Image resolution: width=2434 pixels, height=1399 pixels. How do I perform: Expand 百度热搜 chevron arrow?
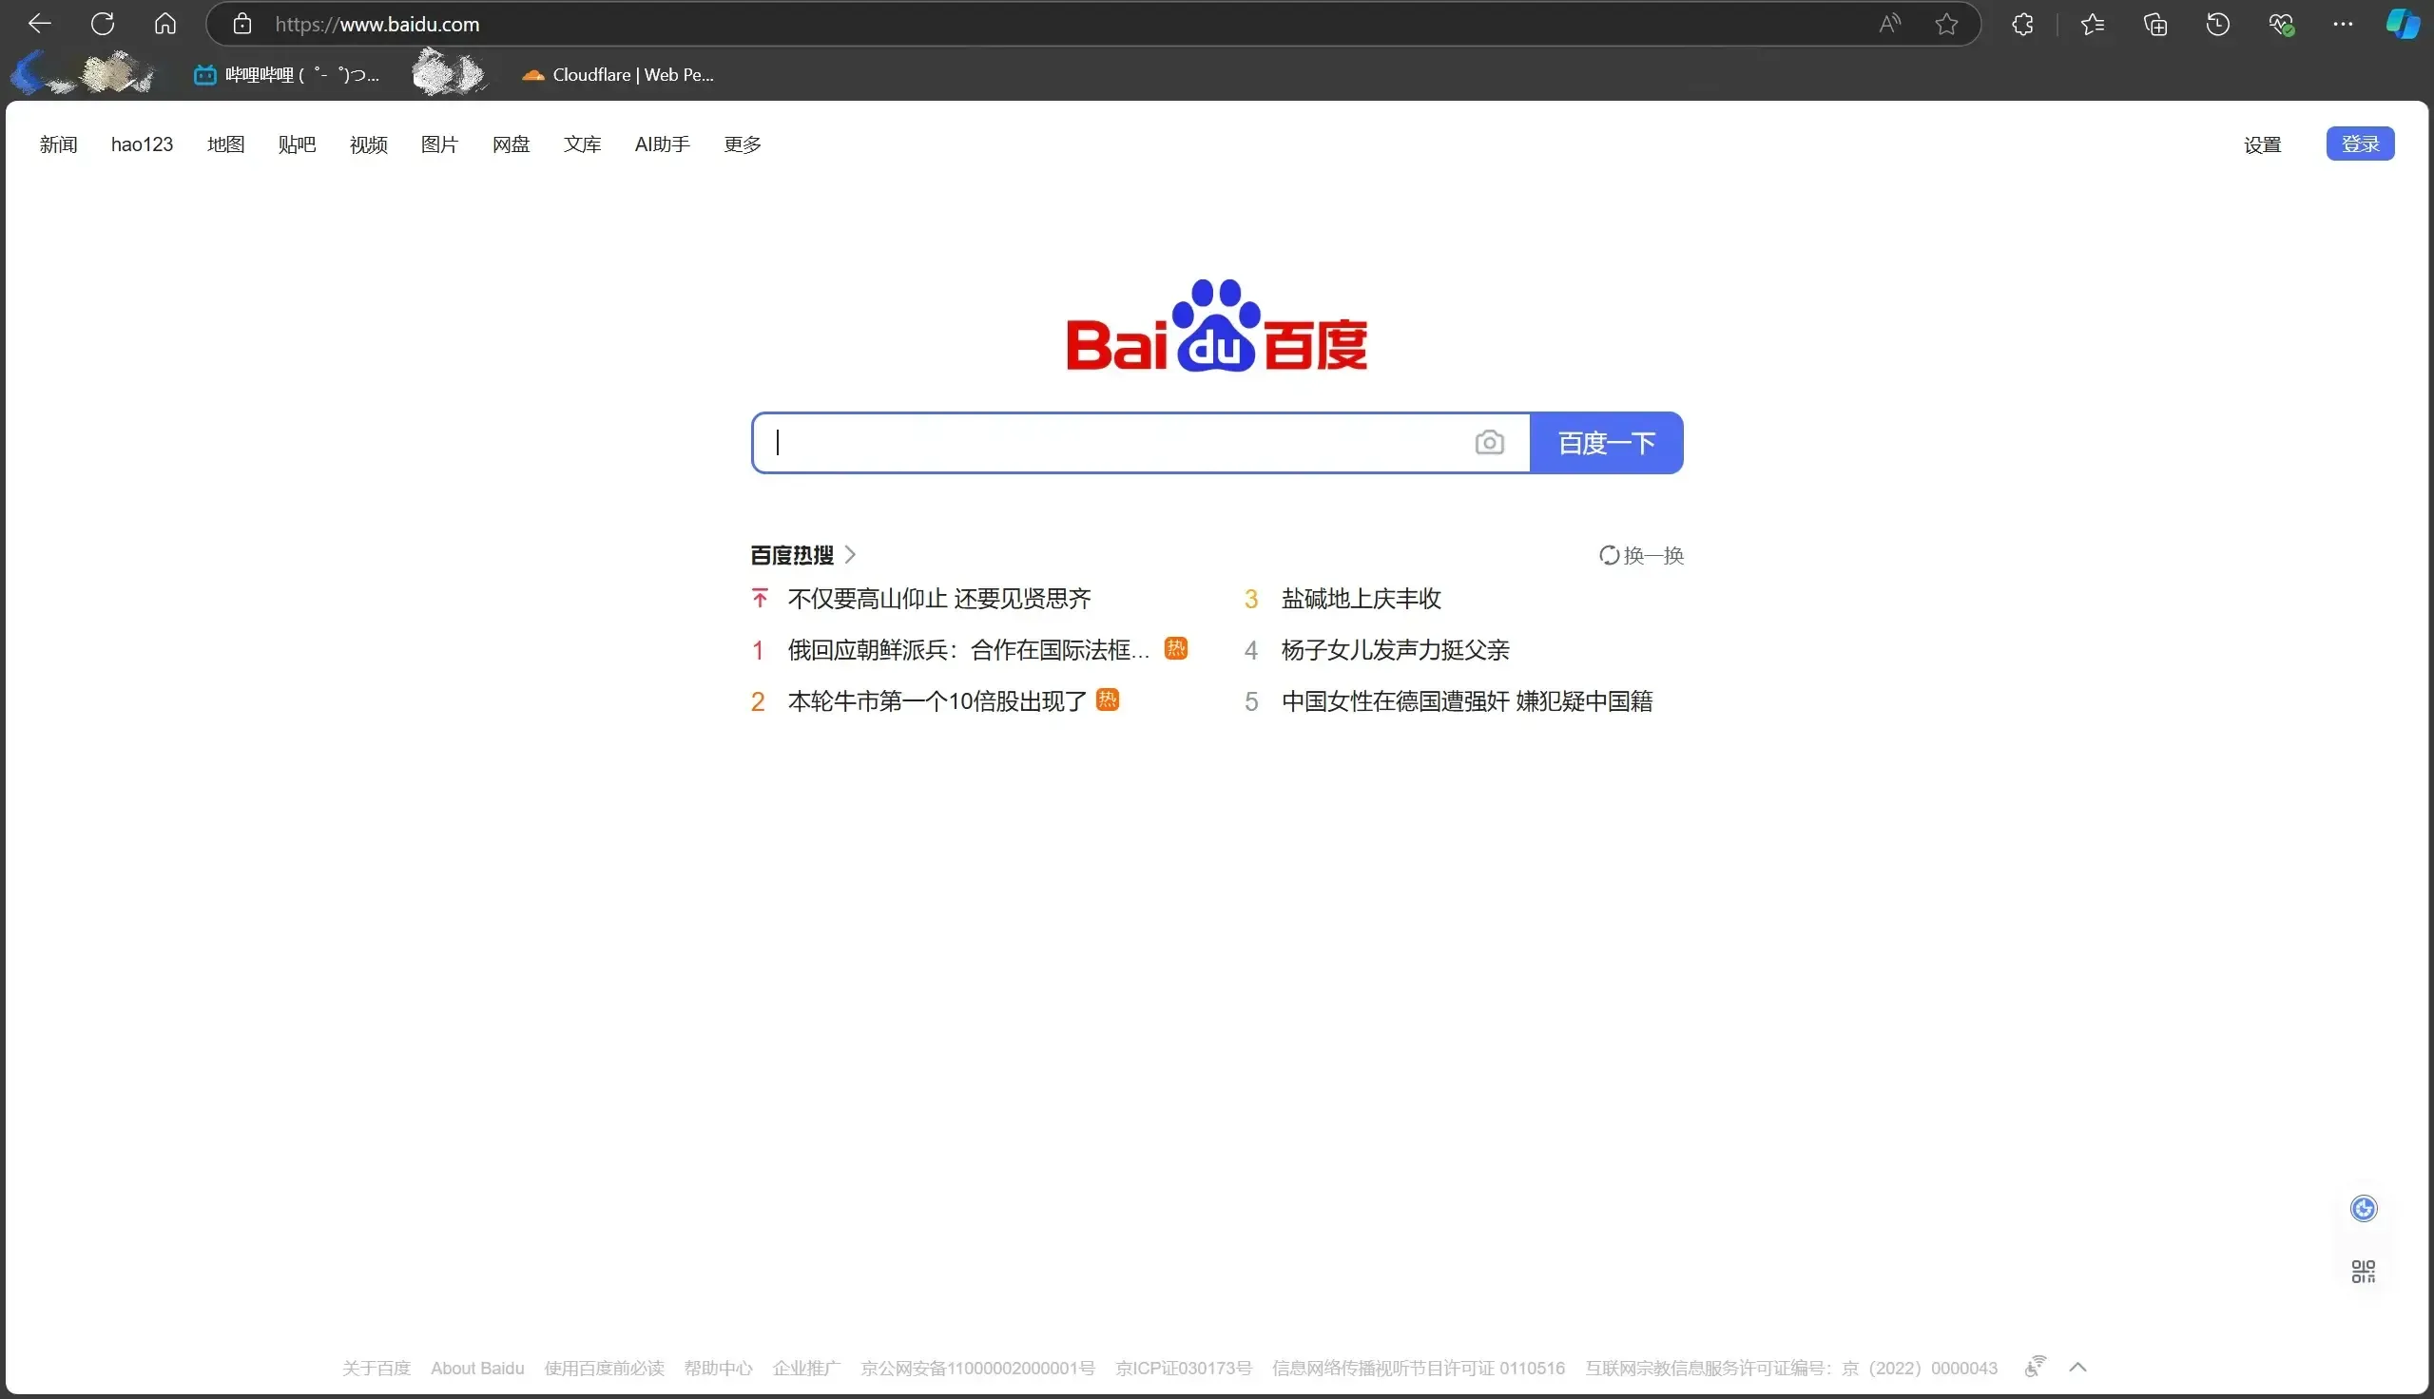click(x=849, y=554)
